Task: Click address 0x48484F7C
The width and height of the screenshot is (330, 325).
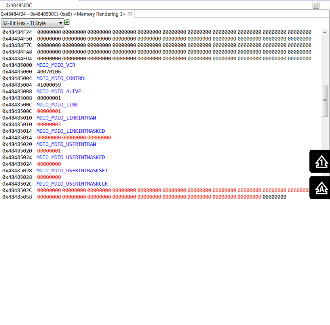Action: click(17, 45)
